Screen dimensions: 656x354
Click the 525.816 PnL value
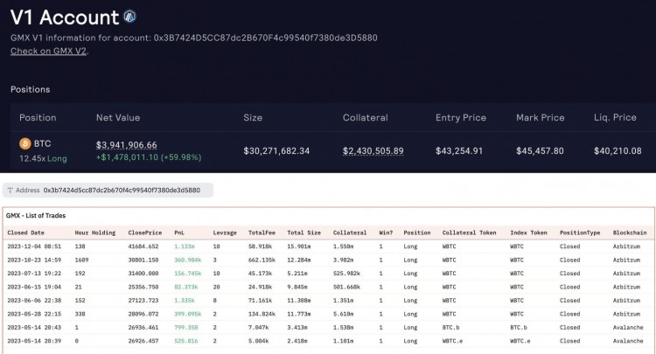185,341
